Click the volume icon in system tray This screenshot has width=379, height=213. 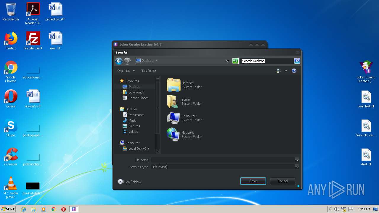(337, 209)
